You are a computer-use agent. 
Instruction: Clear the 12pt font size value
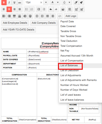41,3
